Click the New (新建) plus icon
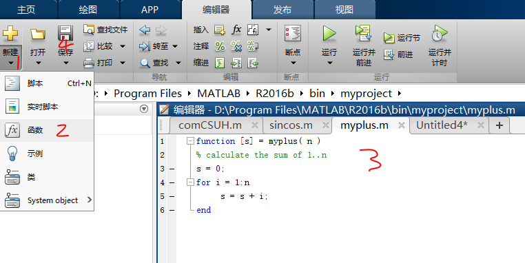 pos(10,33)
